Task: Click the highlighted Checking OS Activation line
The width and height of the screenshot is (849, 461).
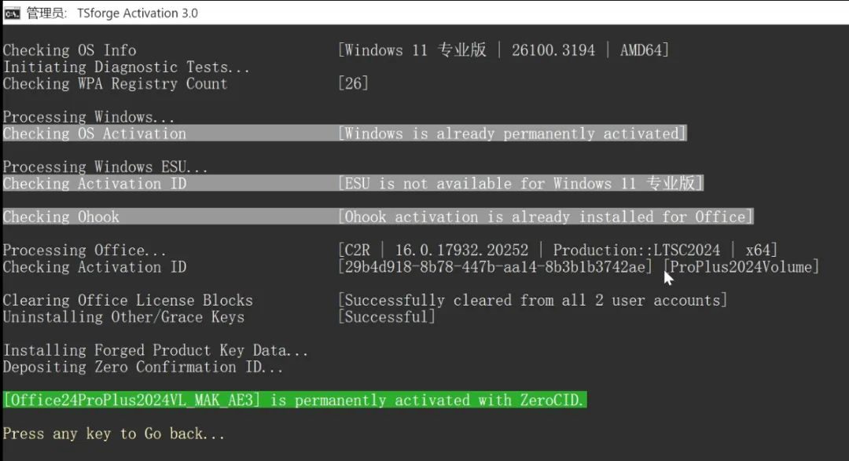Action: pyautogui.click(x=94, y=134)
